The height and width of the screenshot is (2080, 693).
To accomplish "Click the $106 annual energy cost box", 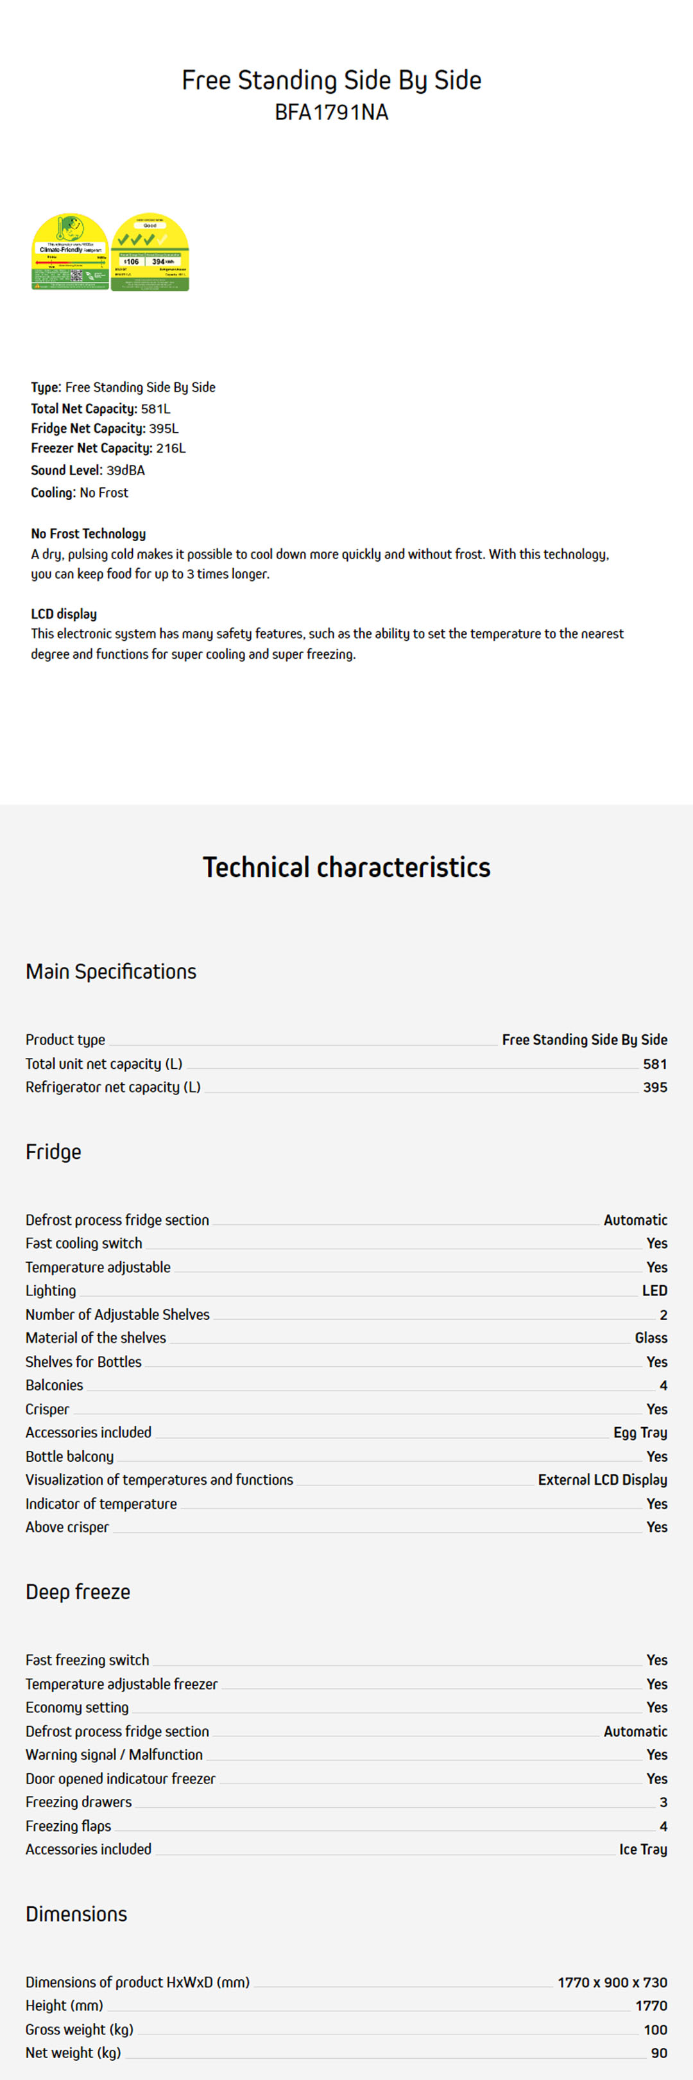I will [131, 262].
